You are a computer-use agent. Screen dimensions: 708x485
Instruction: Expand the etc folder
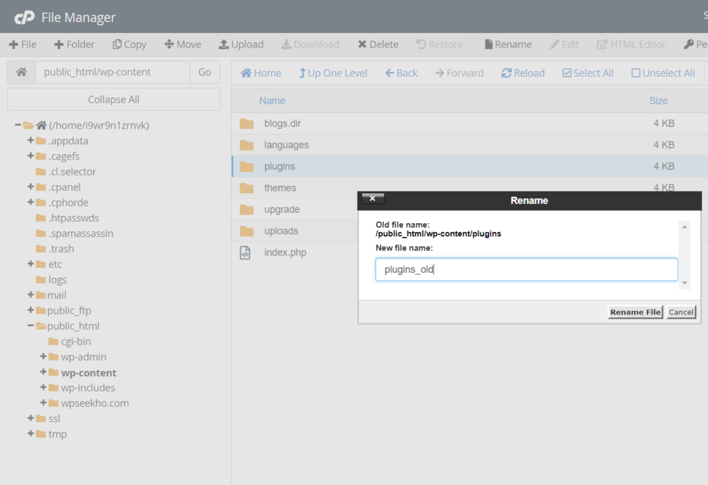pyautogui.click(x=30, y=263)
